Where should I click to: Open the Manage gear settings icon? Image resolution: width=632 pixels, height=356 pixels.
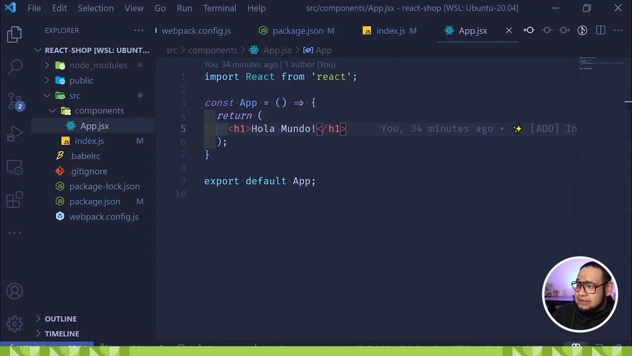pyautogui.click(x=14, y=324)
